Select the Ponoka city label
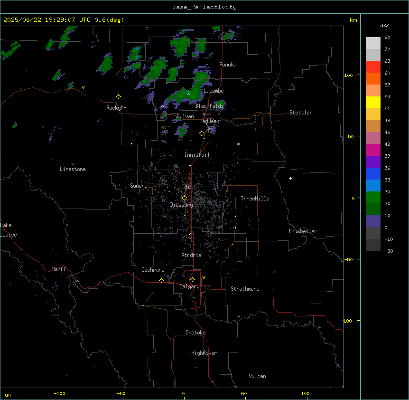The image size is (409, 400). (x=228, y=65)
